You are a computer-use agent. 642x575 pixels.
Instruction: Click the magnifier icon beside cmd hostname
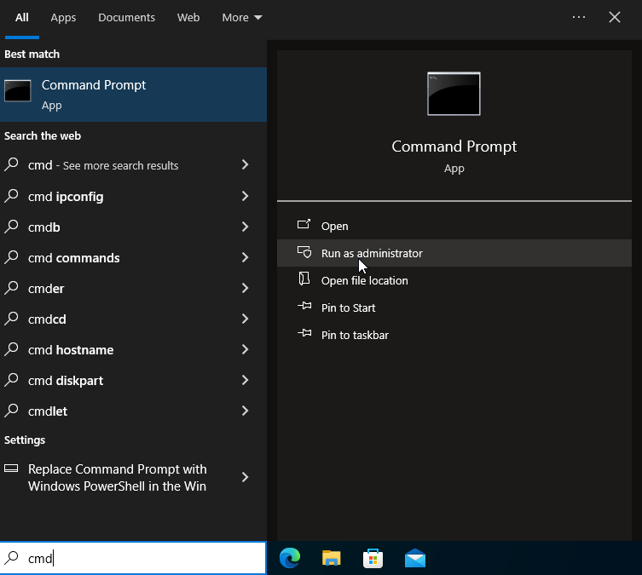point(11,349)
